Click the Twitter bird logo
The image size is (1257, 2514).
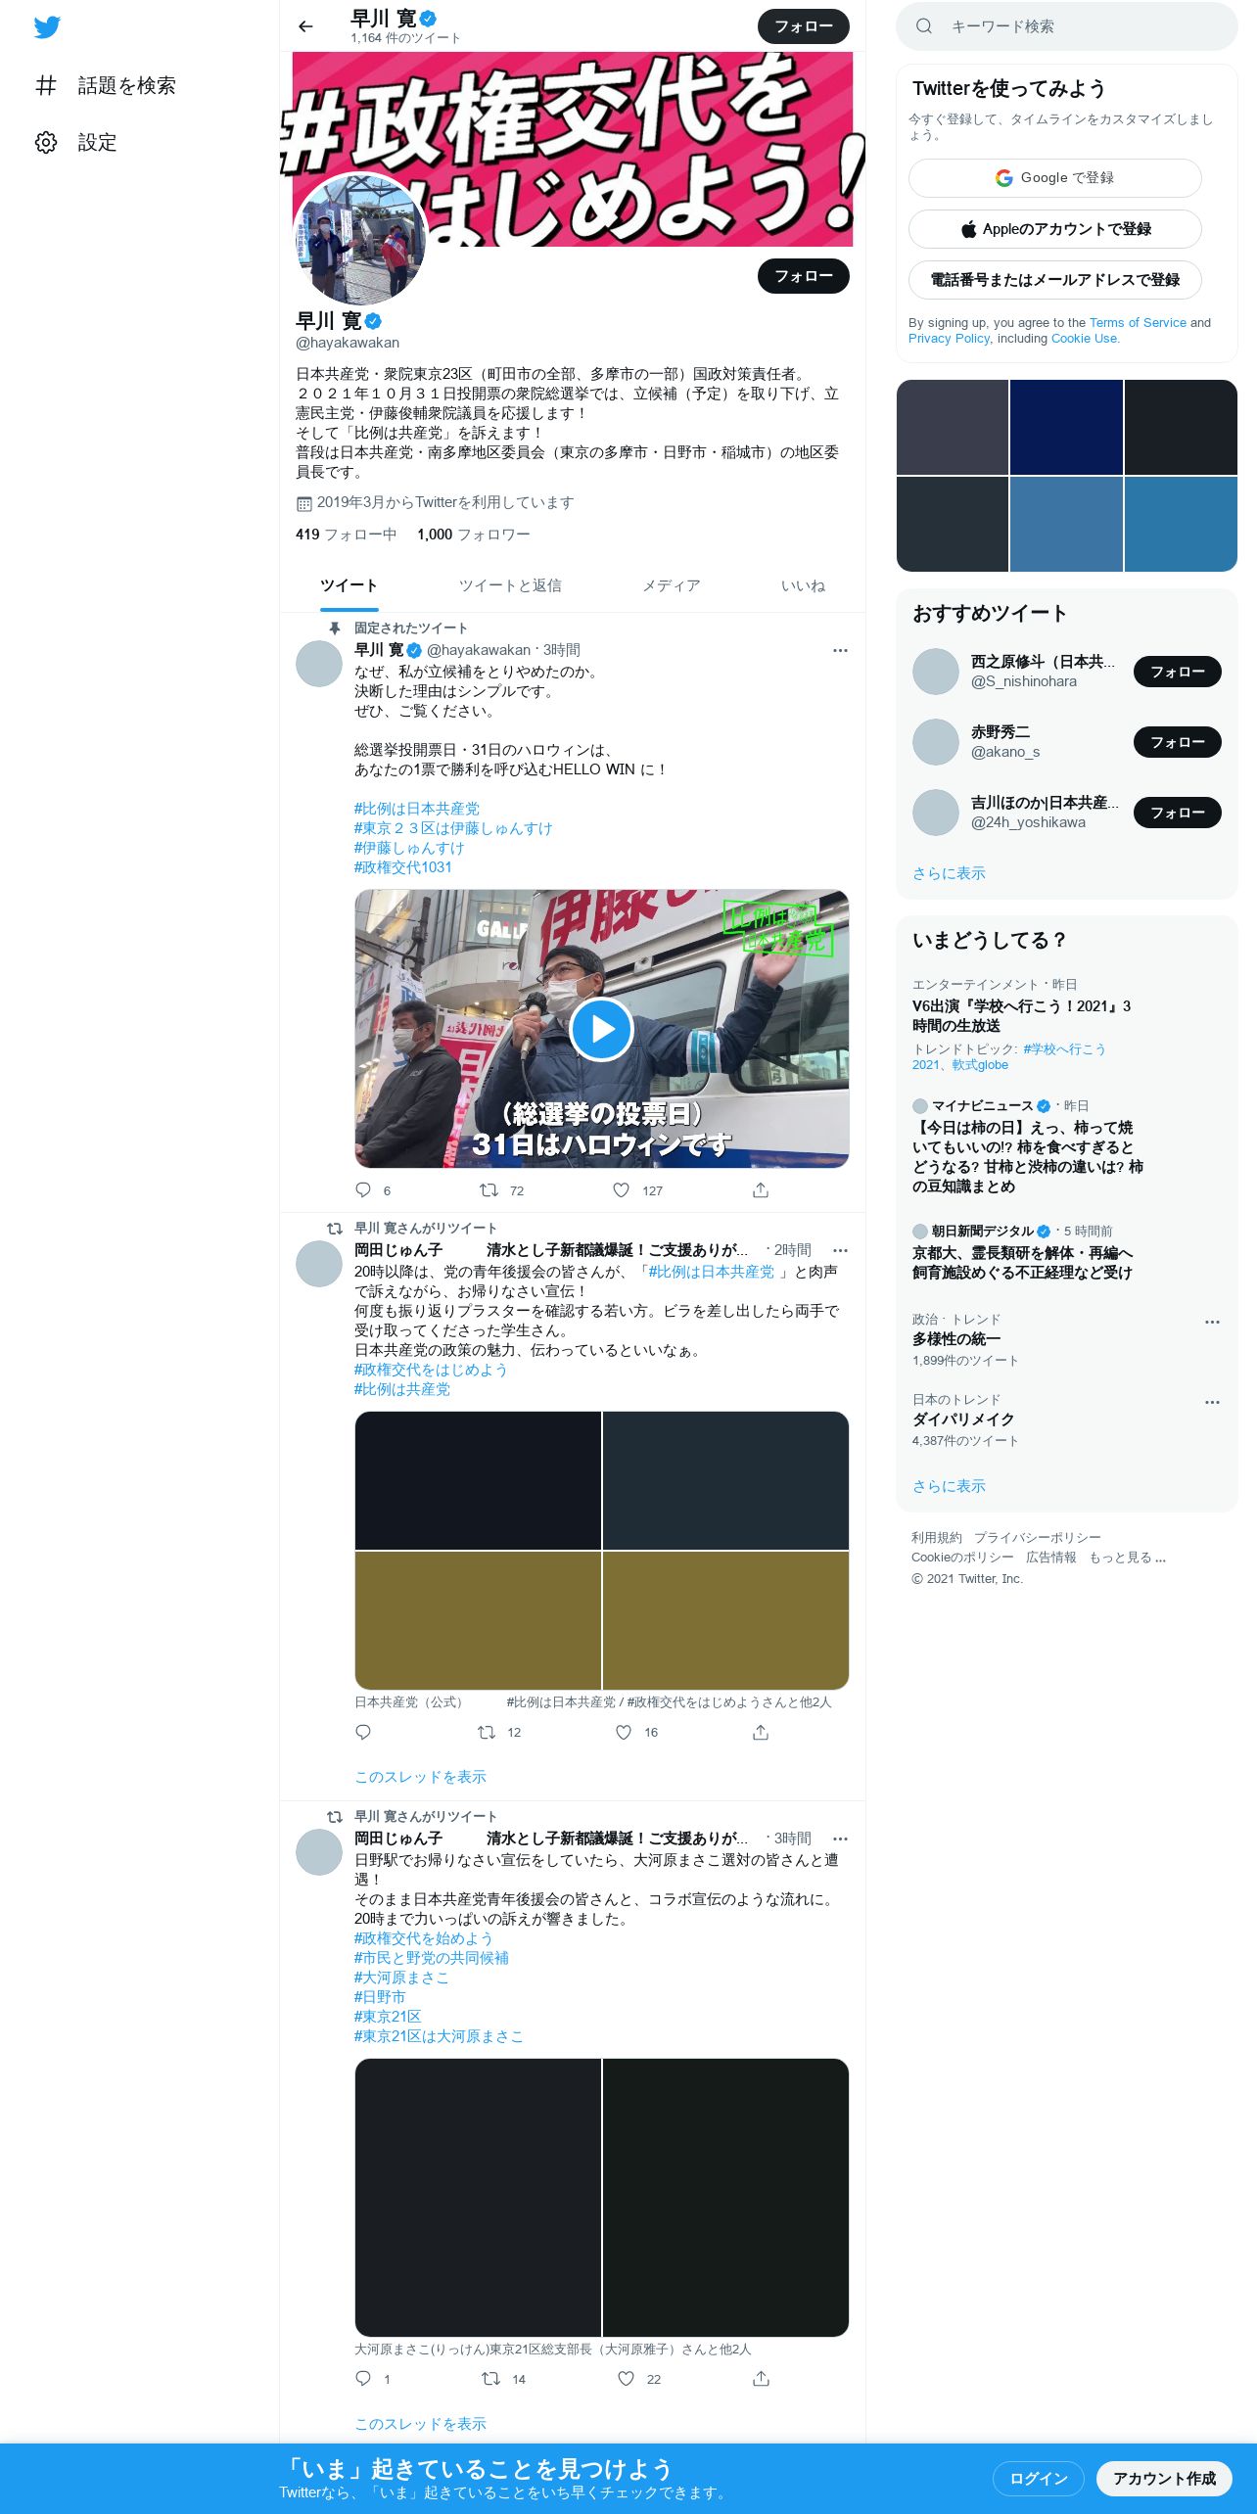[x=47, y=26]
